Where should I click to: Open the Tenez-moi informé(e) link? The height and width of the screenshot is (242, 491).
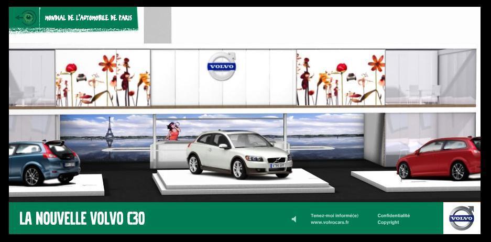click(334, 215)
